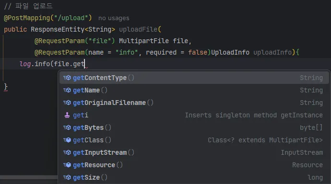Select getContentType() completion suggestion
Viewport: 331px width, 184px height.
(194, 78)
